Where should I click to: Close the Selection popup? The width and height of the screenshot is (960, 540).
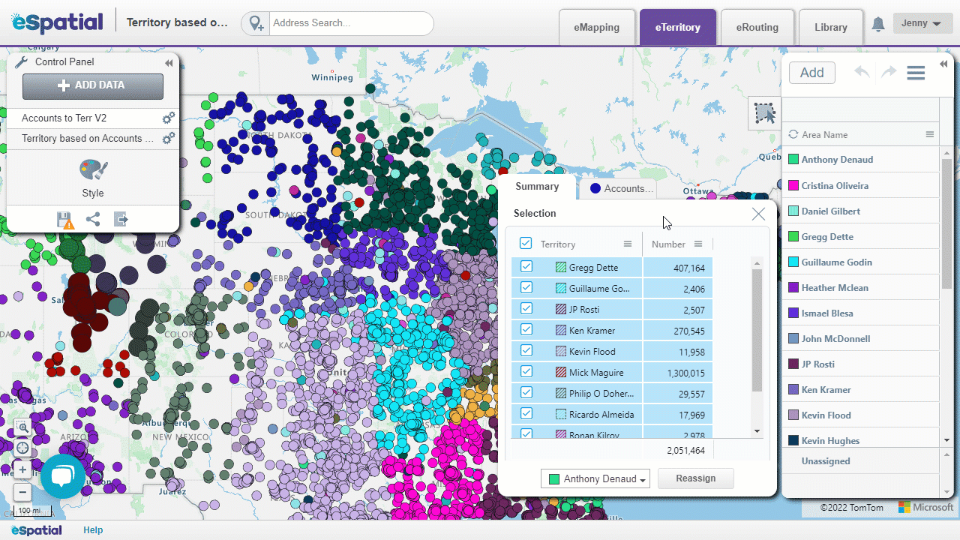click(x=758, y=214)
